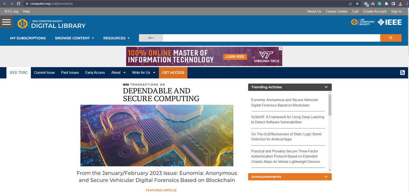Open the Past Issues tab
Screen dimensions: 409x193
click(x=70, y=73)
